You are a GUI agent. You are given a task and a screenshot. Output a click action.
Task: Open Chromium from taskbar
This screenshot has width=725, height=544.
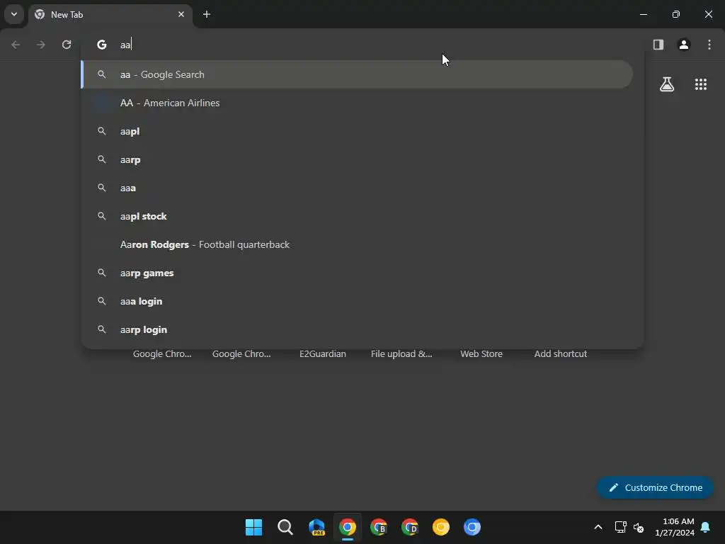point(472,527)
